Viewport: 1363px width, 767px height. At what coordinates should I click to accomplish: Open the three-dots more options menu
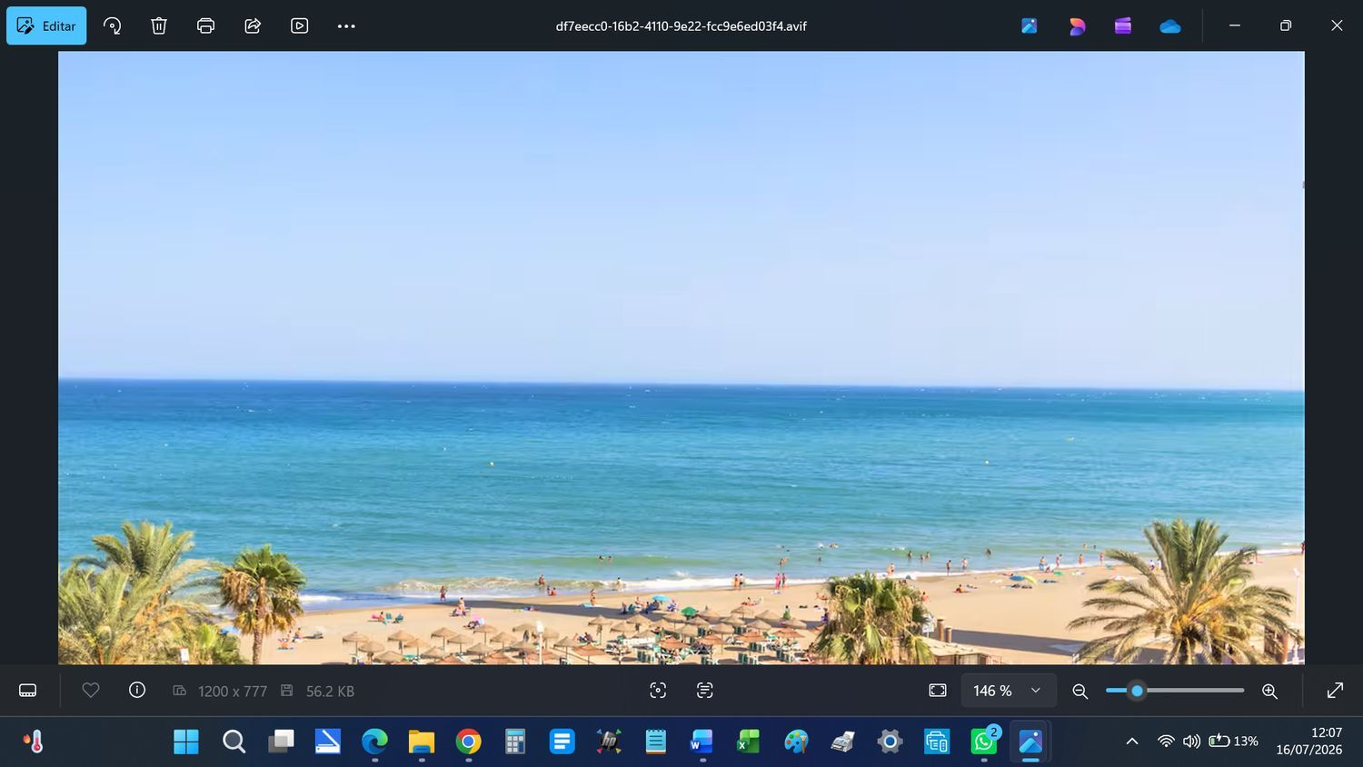tap(346, 25)
